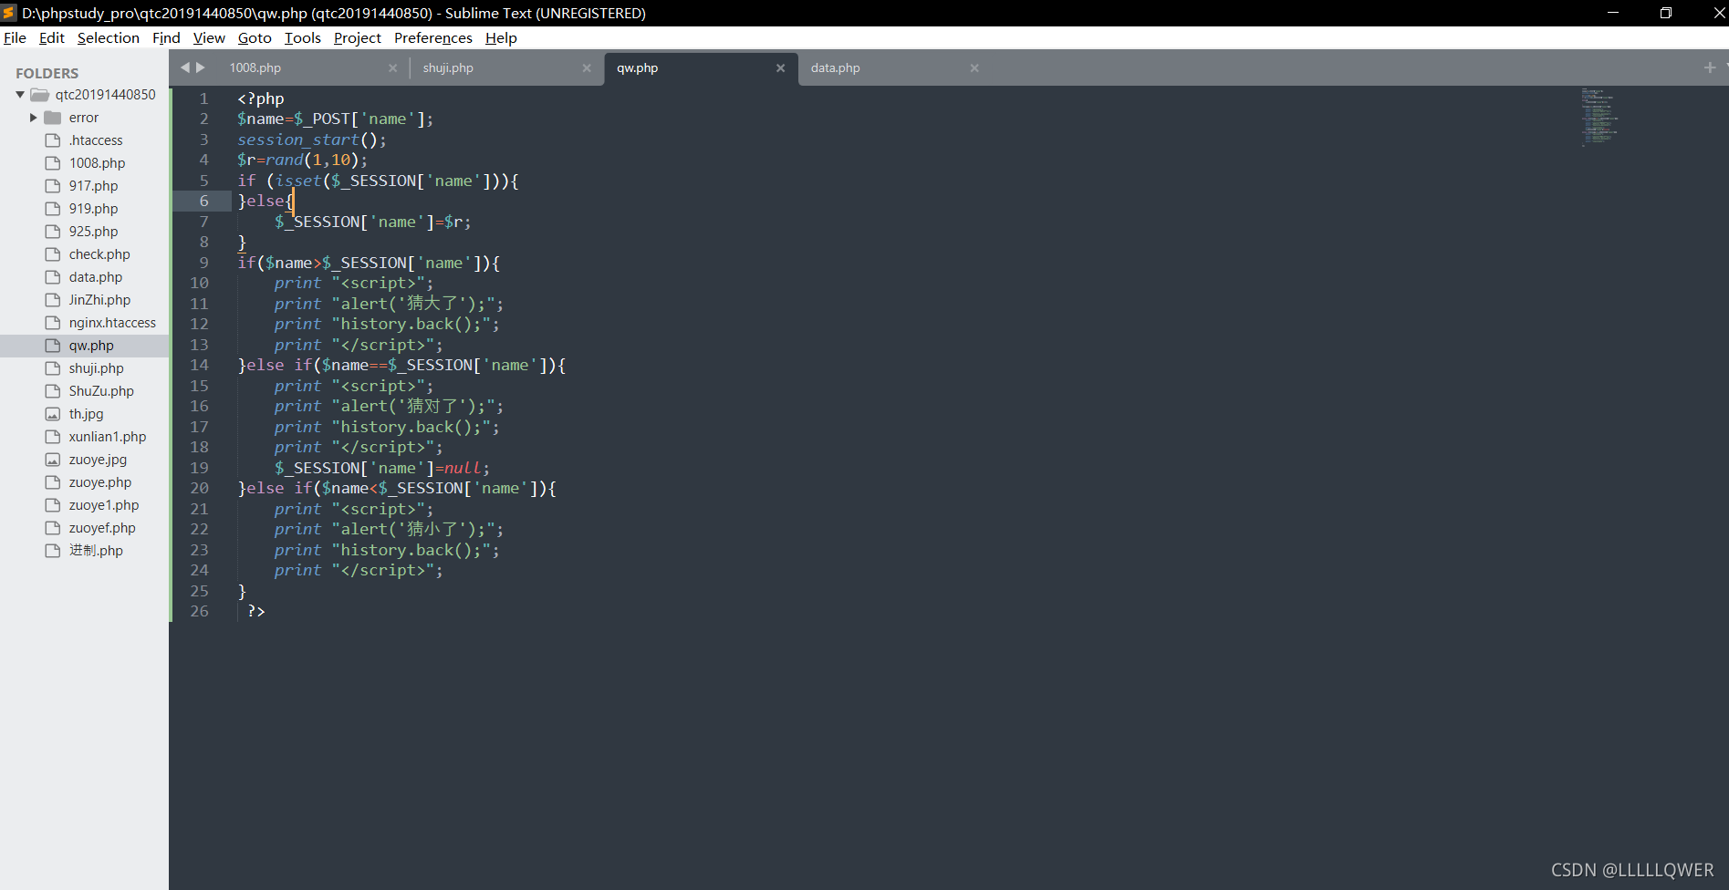Open data.php in the sidebar
This screenshot has height=890, width=1729.
tap(96, 277)
